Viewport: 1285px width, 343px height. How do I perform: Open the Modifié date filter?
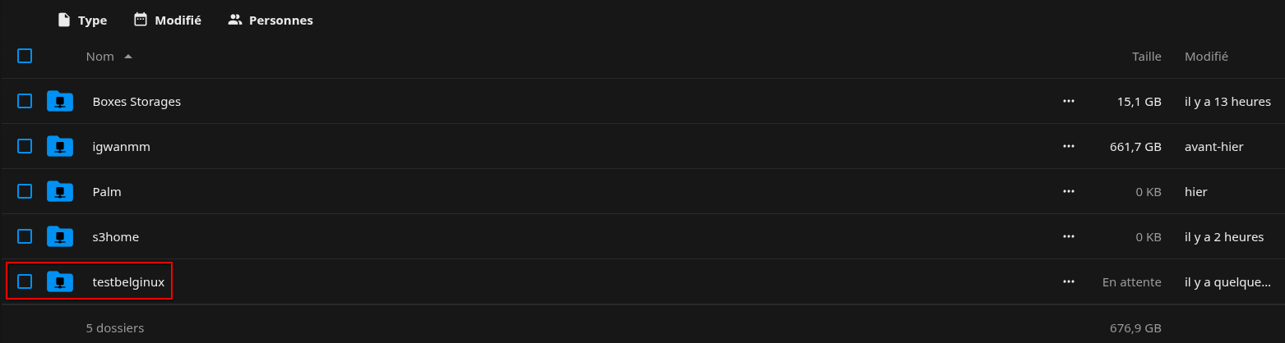[x=168, y=20]
